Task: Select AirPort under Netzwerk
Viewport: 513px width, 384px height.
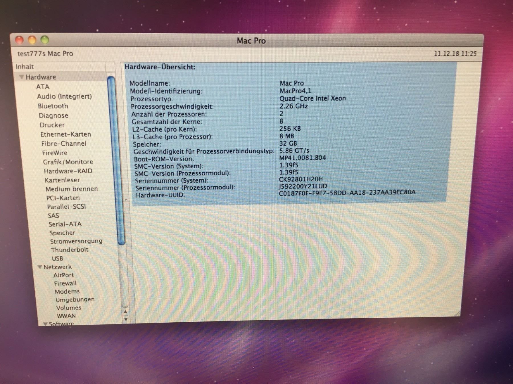Action: point(64,275)
